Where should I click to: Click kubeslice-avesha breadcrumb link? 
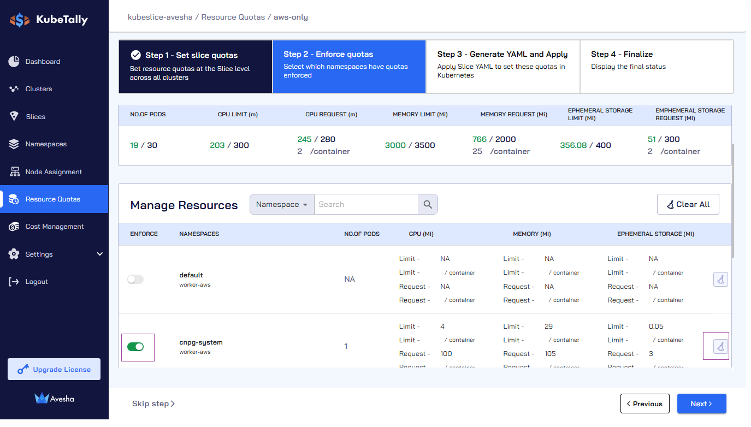click(160, 17)
